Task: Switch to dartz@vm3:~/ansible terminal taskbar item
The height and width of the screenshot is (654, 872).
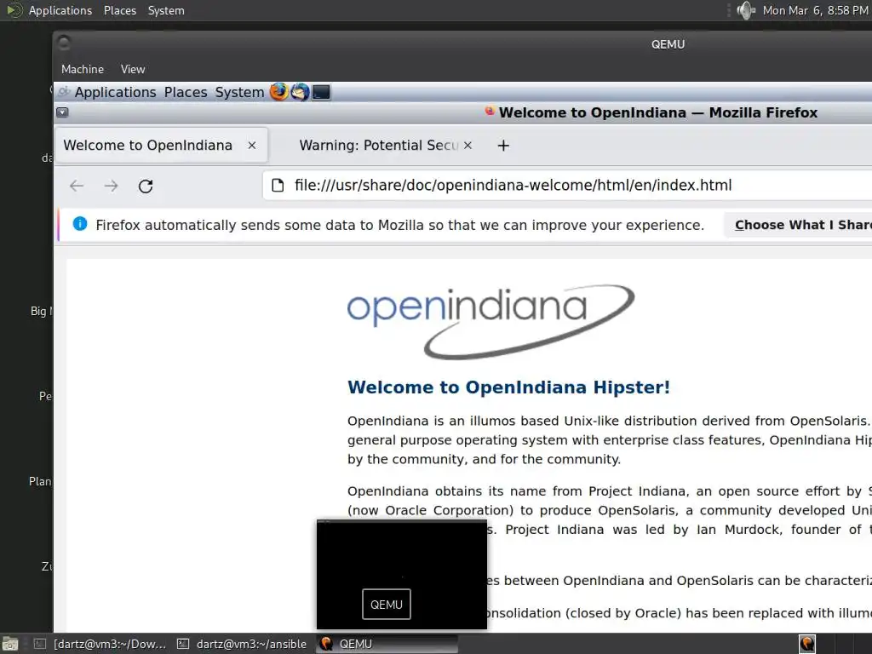Action: pyautogui.click(x=242, y=644)
